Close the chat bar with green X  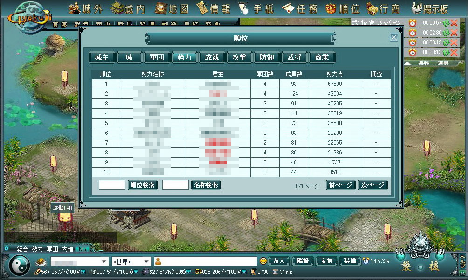462,273
